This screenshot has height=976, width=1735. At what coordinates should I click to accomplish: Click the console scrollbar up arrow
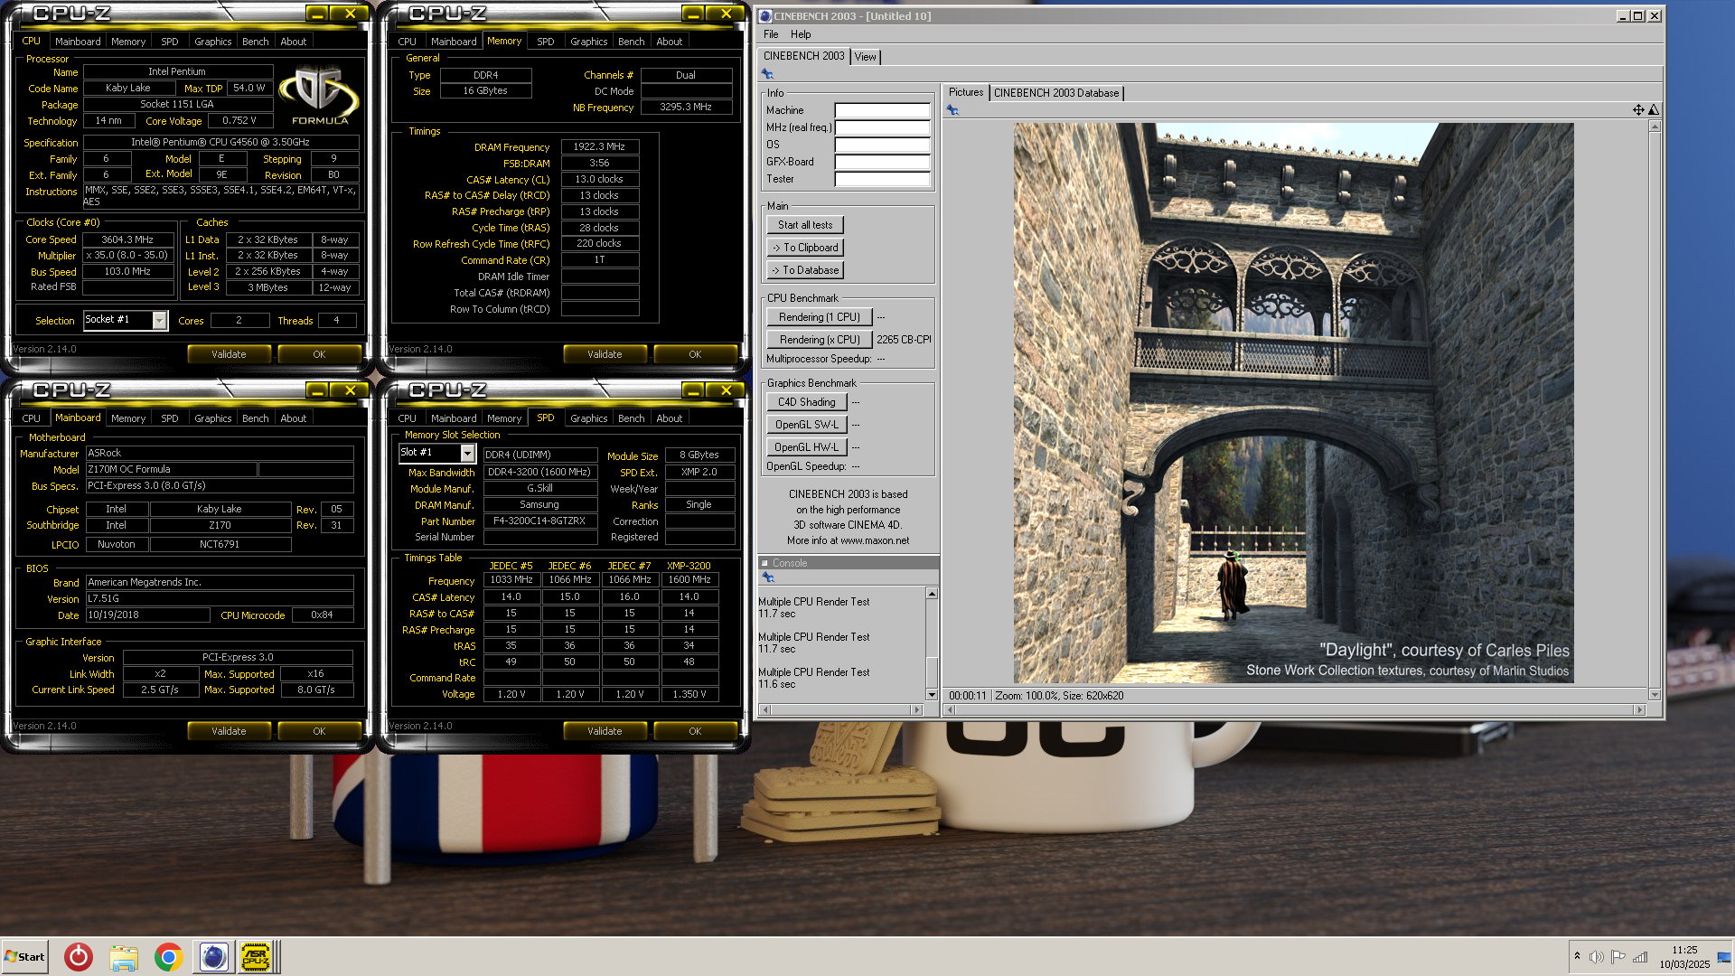point(932,594)
